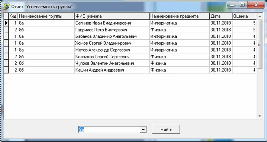Select cell Кашин Андрей Андреевич
This screenshot has height=142, width=267.
112,70
